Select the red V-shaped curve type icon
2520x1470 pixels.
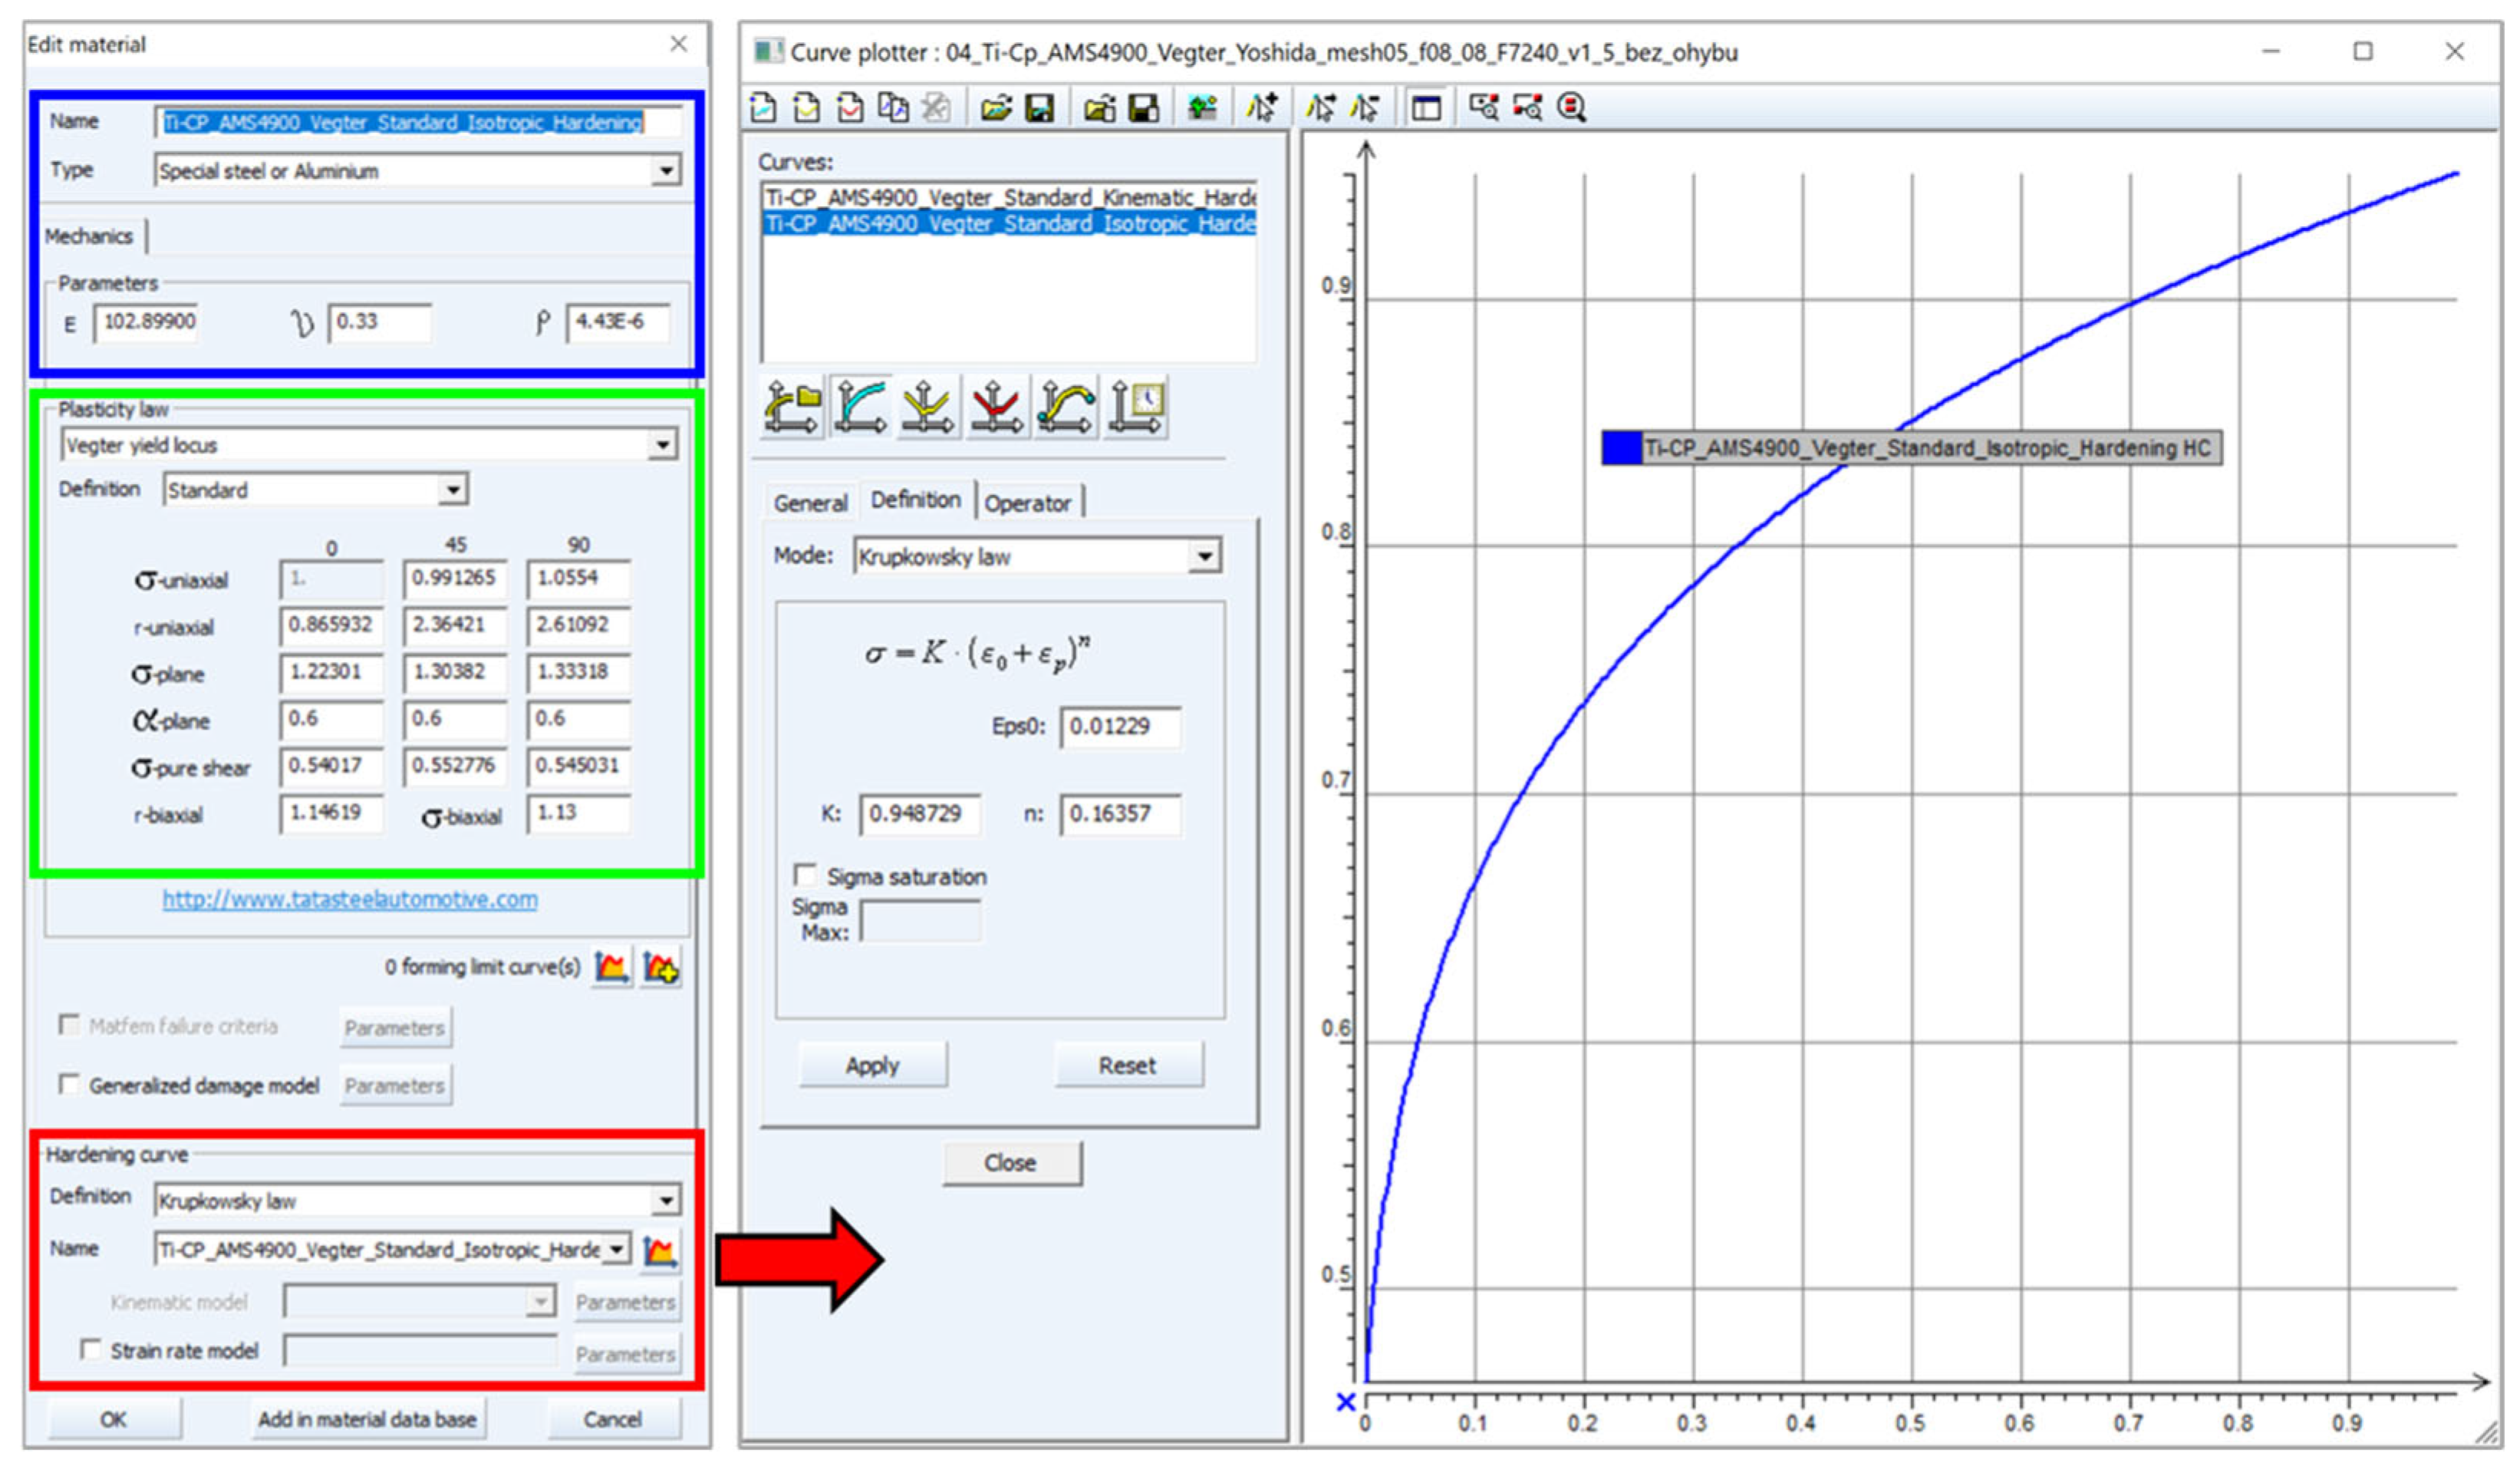(996, 407)
